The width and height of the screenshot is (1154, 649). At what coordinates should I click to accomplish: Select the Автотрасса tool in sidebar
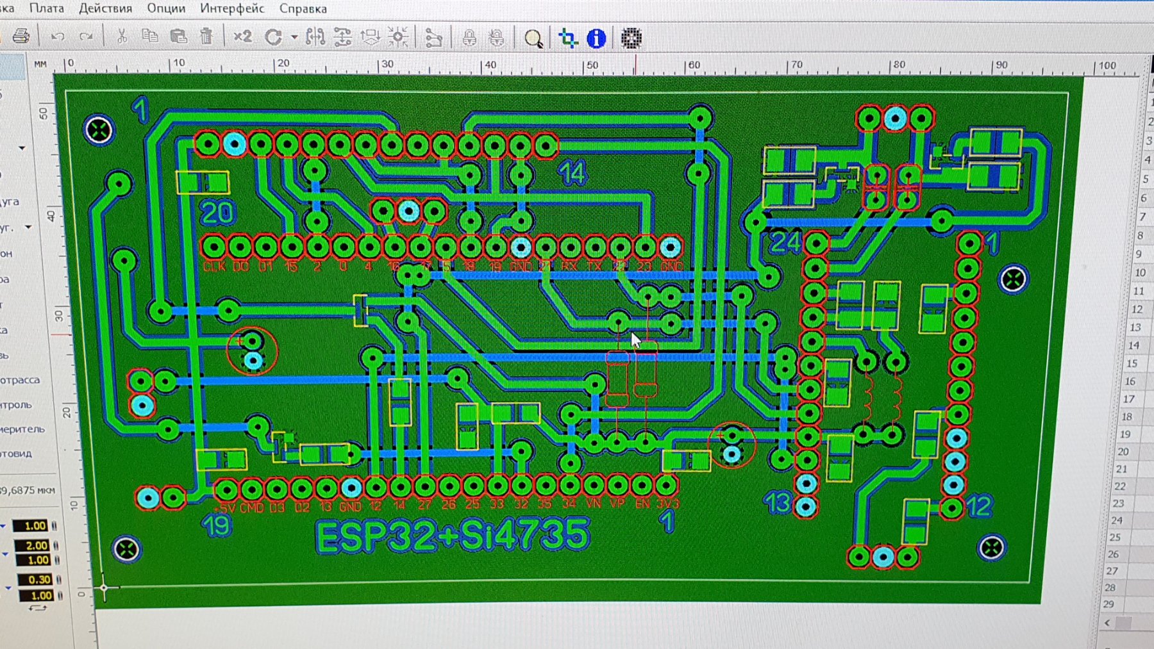20,380
